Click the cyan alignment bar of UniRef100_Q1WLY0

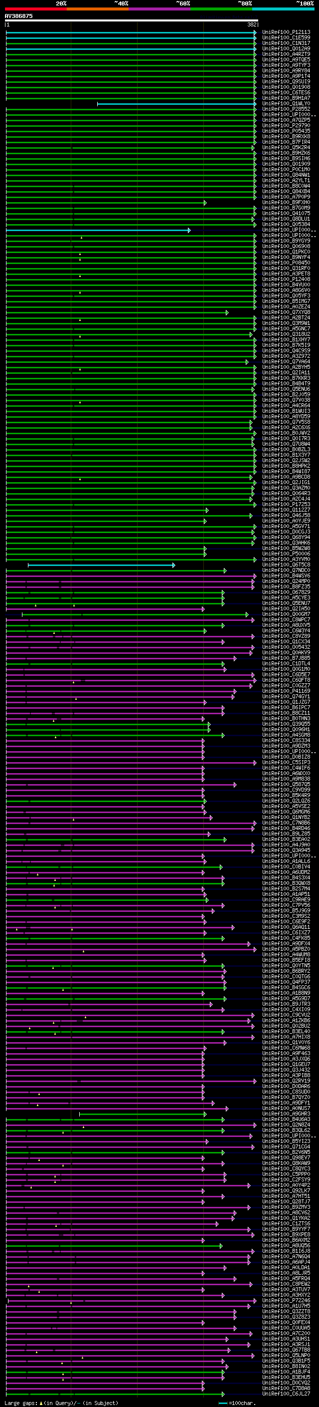[176, 104]
